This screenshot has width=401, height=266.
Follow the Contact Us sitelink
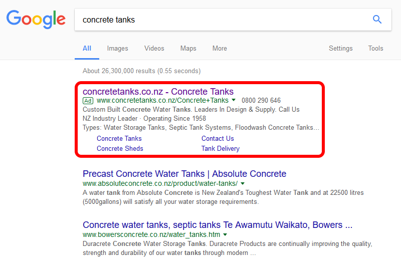218,139
